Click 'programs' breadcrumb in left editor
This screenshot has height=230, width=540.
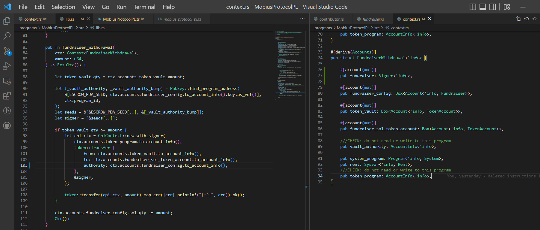pyautogui.click(x=28, y=28)
